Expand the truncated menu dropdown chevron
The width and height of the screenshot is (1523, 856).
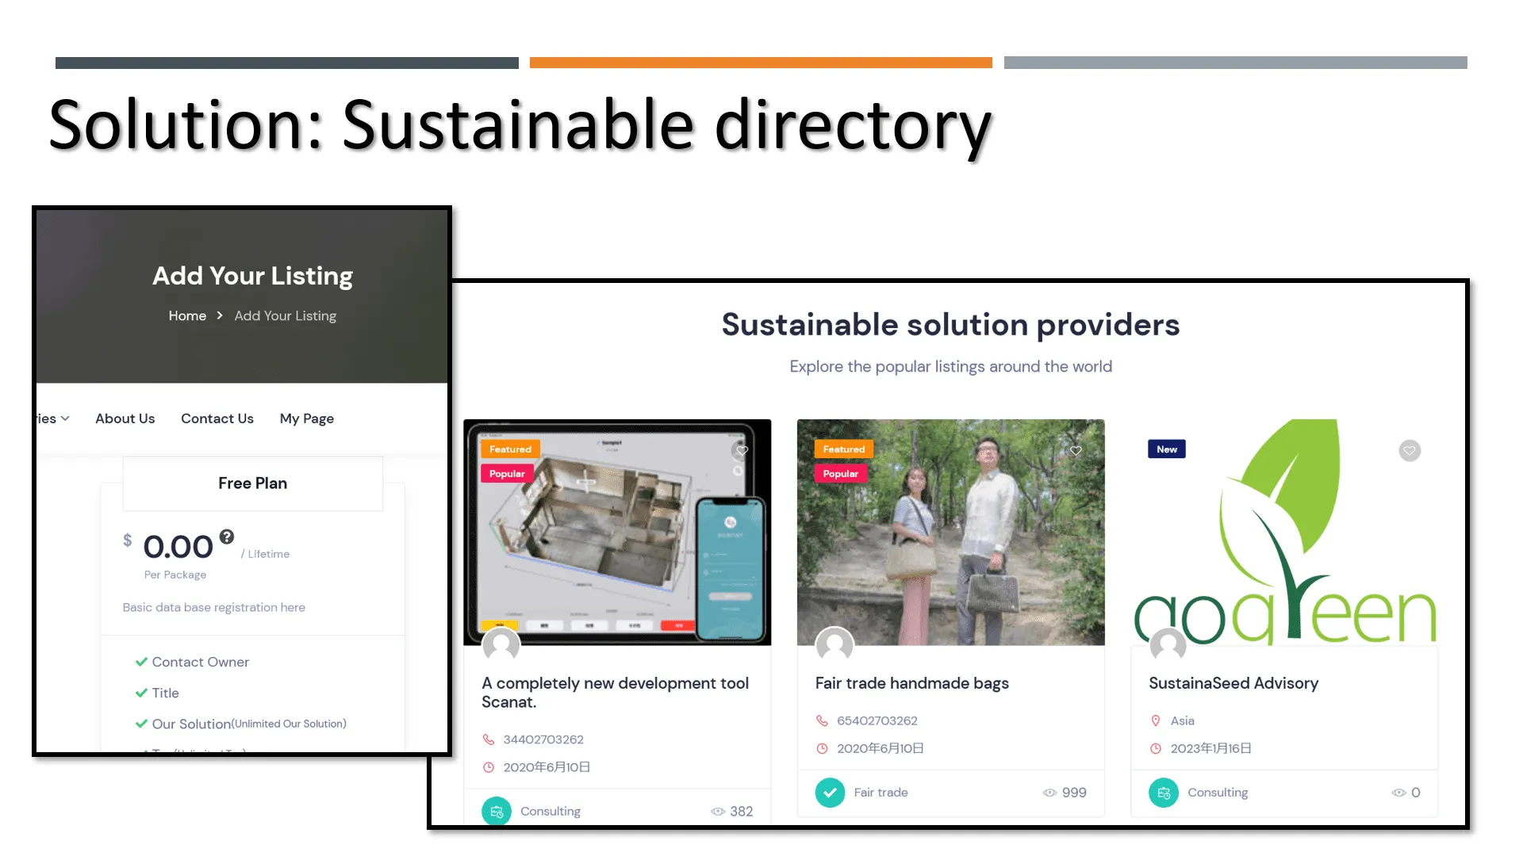tap(65, 418)
